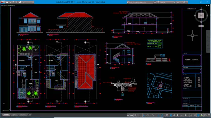This screenshot has width=211, height=118.
Task: Open the Polar tracking angle dropdown arrow
Action: tap(150, 115)
